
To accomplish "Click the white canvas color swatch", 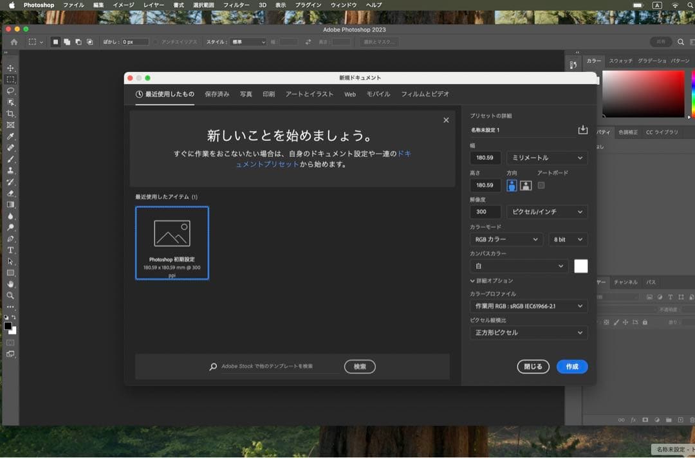I will pyautogui.click(x=581, y=266).
